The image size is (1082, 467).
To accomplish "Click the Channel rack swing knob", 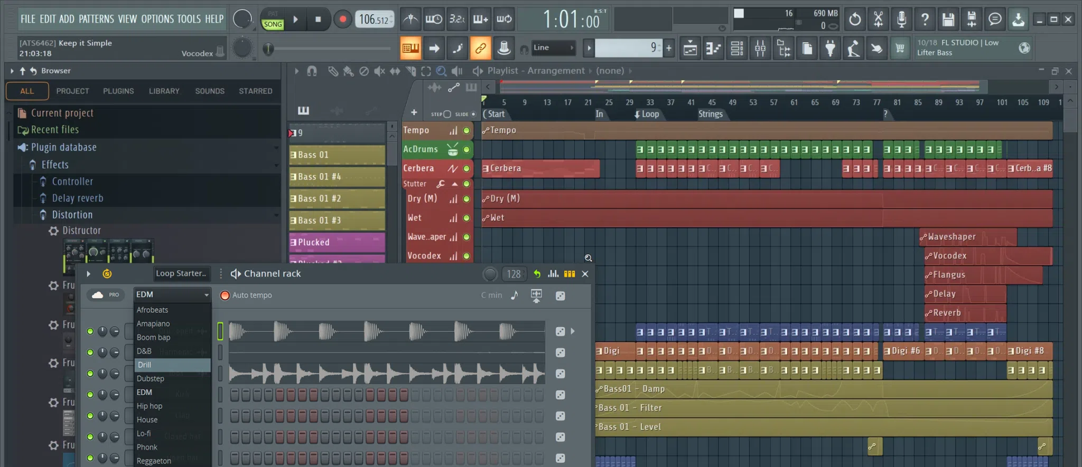I will [490, 274].
